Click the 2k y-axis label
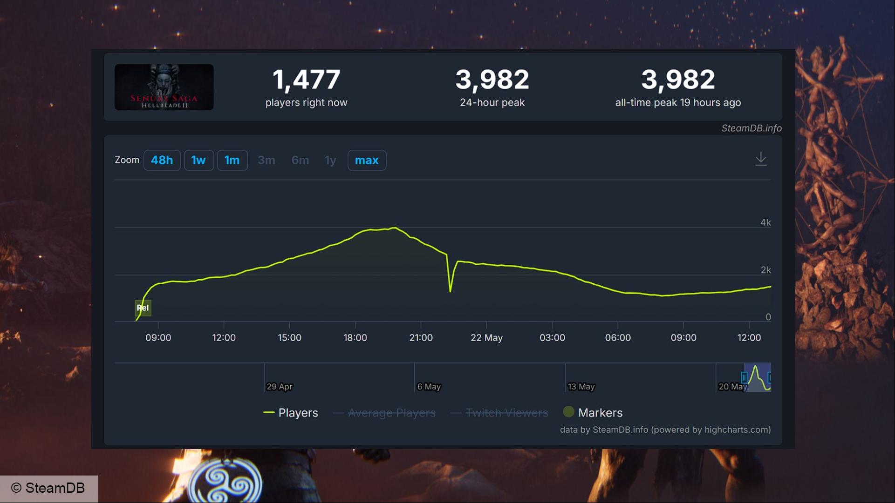The image size is (895, 503). pos(765,270)
